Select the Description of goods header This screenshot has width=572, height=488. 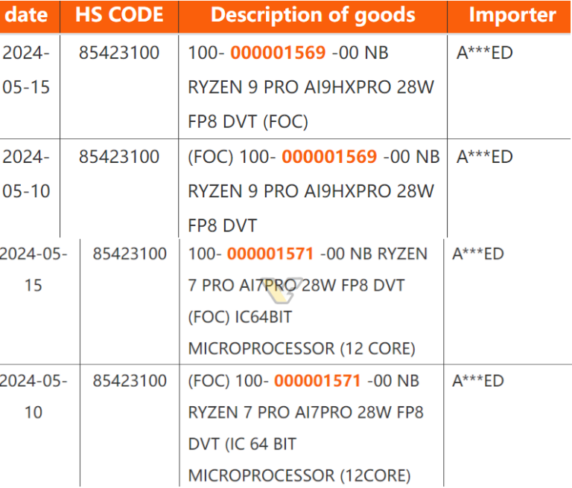[x=313, y=15]
